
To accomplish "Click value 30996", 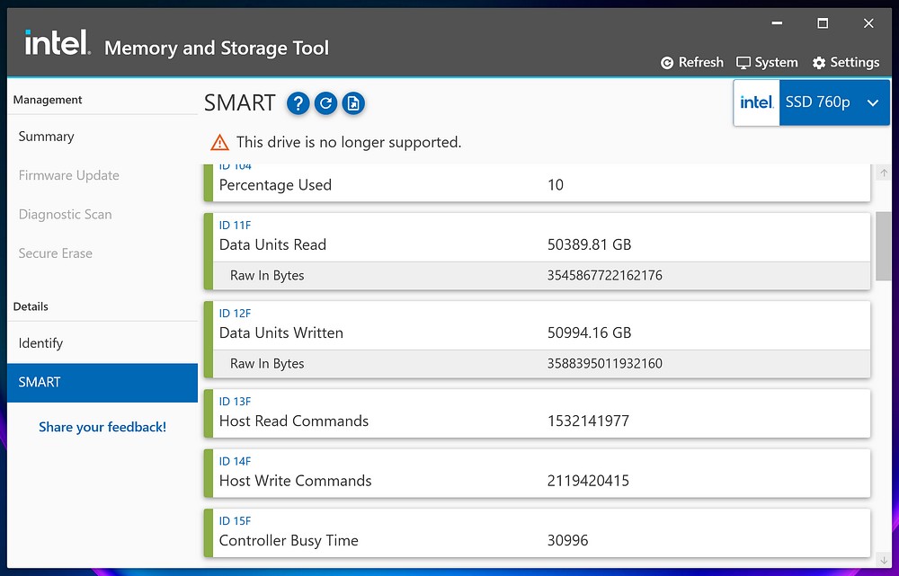I will pos(567,540).
